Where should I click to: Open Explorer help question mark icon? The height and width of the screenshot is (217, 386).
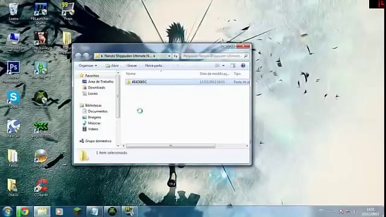coord(243,66)
